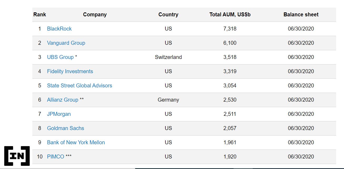Follow the Goldman Sachs link
344x169 pixels.
(x=65, y=128)
